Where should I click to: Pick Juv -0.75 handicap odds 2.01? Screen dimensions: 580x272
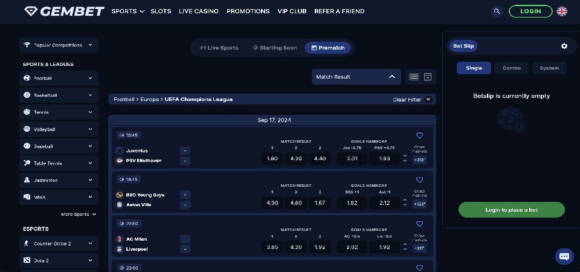coord(352,158)
